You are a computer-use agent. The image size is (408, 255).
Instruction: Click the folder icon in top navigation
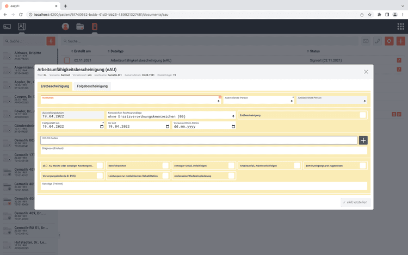[80, 26]
